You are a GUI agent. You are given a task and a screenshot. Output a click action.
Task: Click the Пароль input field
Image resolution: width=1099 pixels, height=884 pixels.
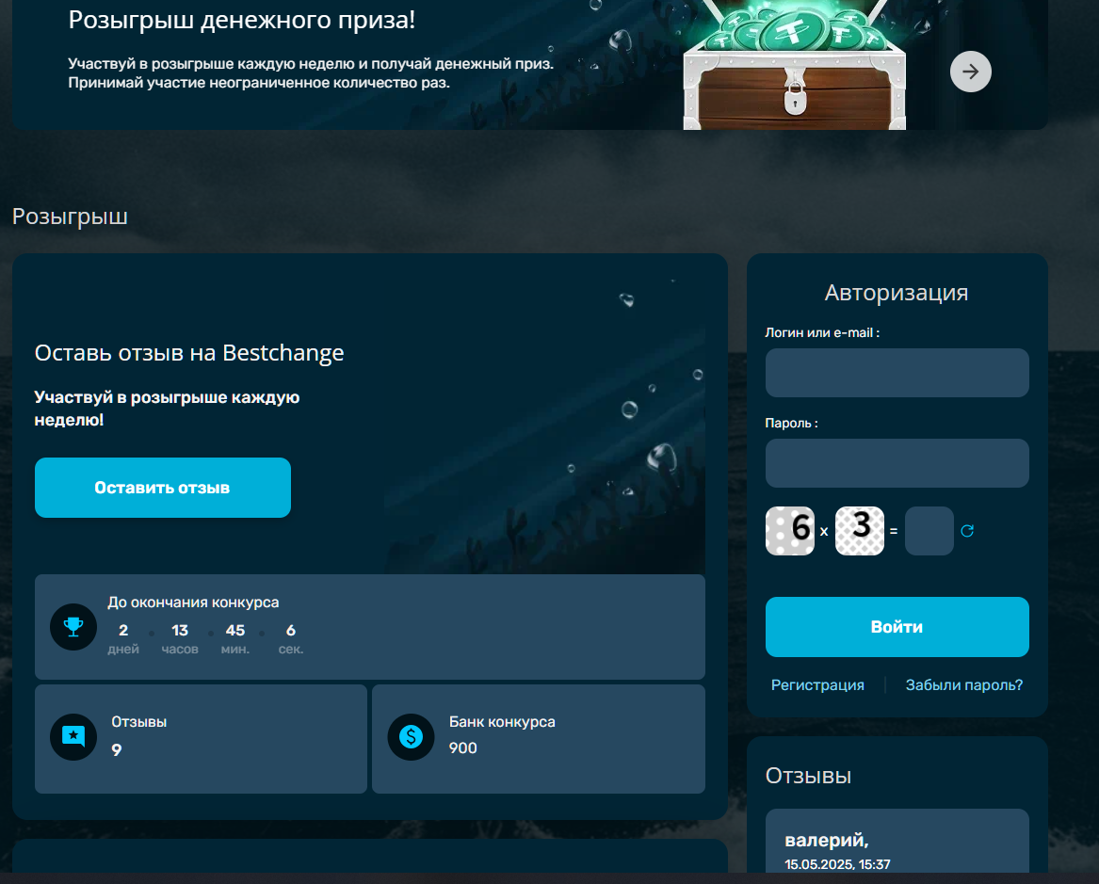(x=897, y=463)
